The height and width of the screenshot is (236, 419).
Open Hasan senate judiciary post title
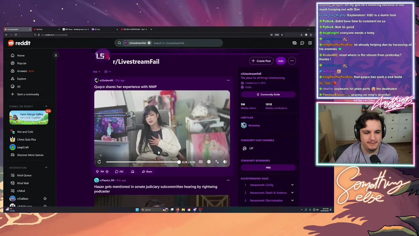155,189
